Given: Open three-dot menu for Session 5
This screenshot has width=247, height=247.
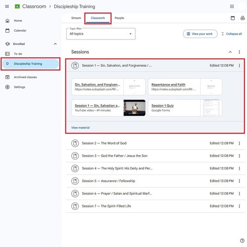Looking at the screenshot, I should [239, 181].
